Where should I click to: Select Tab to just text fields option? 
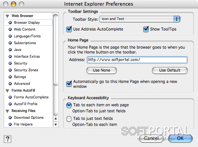click(69, 119)
